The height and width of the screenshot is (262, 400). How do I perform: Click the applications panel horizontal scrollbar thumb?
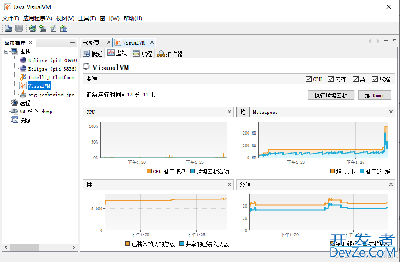click(24, 247)
